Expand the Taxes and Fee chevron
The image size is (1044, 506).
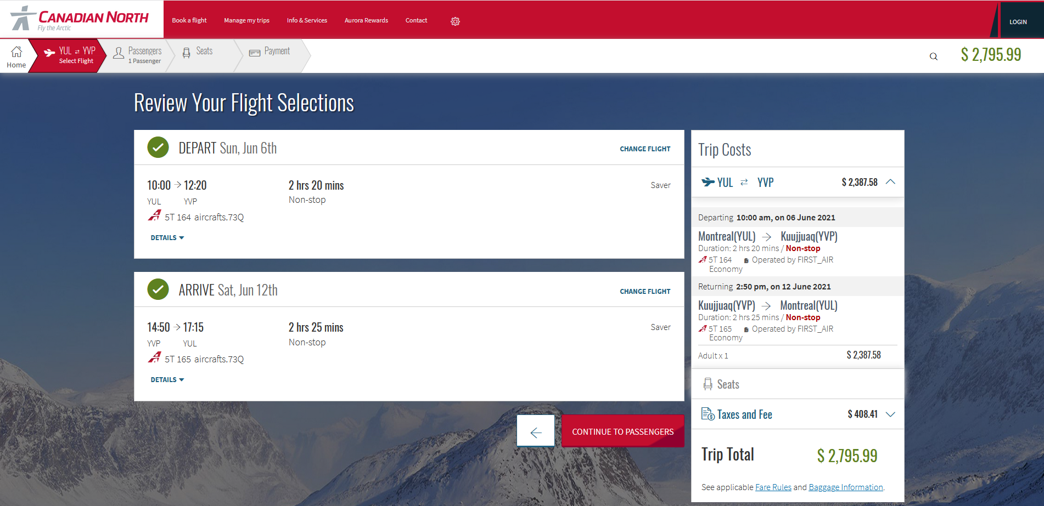click(x=890, y=414)
